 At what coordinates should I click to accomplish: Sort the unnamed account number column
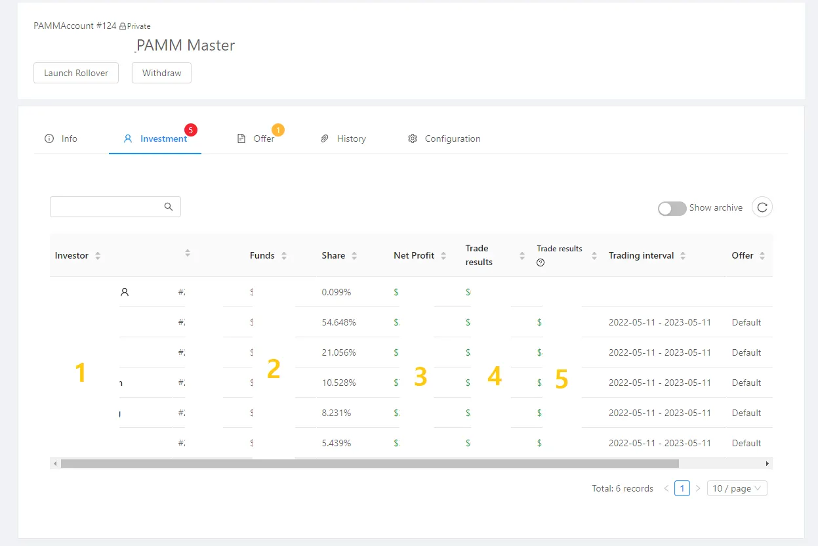(x=188, y=253)
